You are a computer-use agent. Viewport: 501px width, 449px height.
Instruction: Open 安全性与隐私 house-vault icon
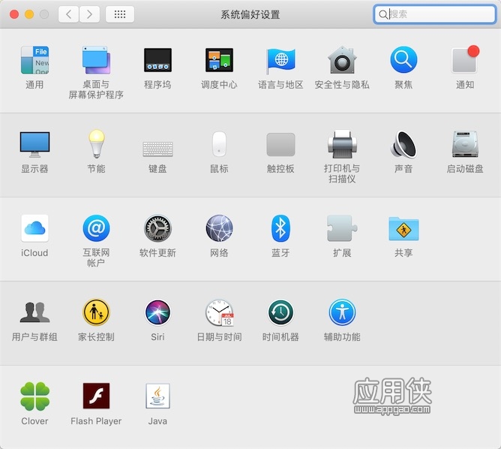[342, 60]
